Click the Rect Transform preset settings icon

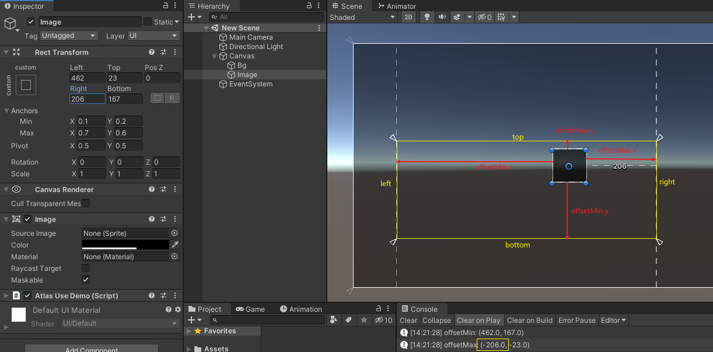[163, 52]
